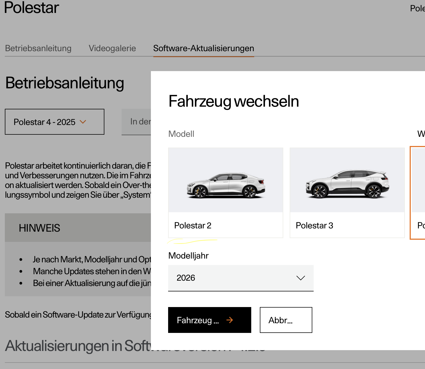Viewport: 425px width, 369px height.
Task: Open the Modelljahr 2026 dropdown
Action: (x=241, y=278)
